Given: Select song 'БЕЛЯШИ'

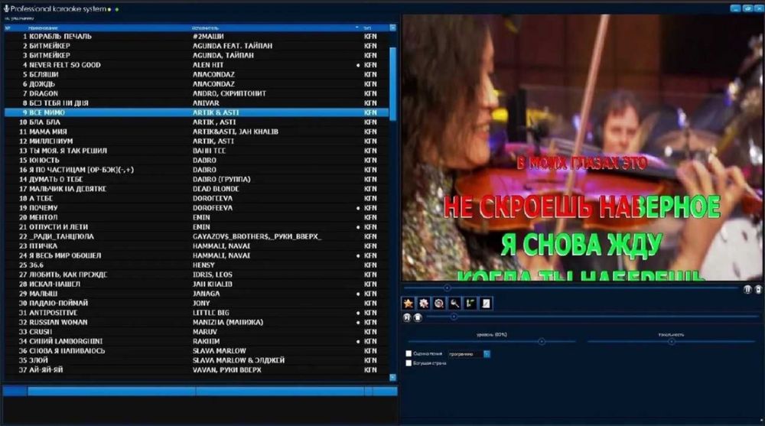Looking at the screenshot, I should [44, 74].
